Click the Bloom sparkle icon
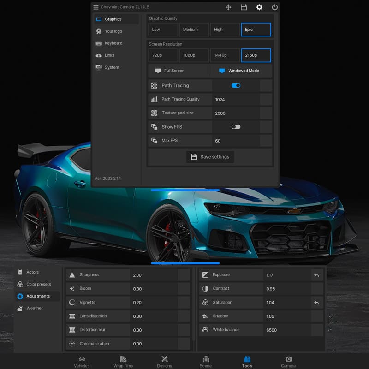Image resolution: width=369 pixels, height=369 pixels. coord(72,289)
